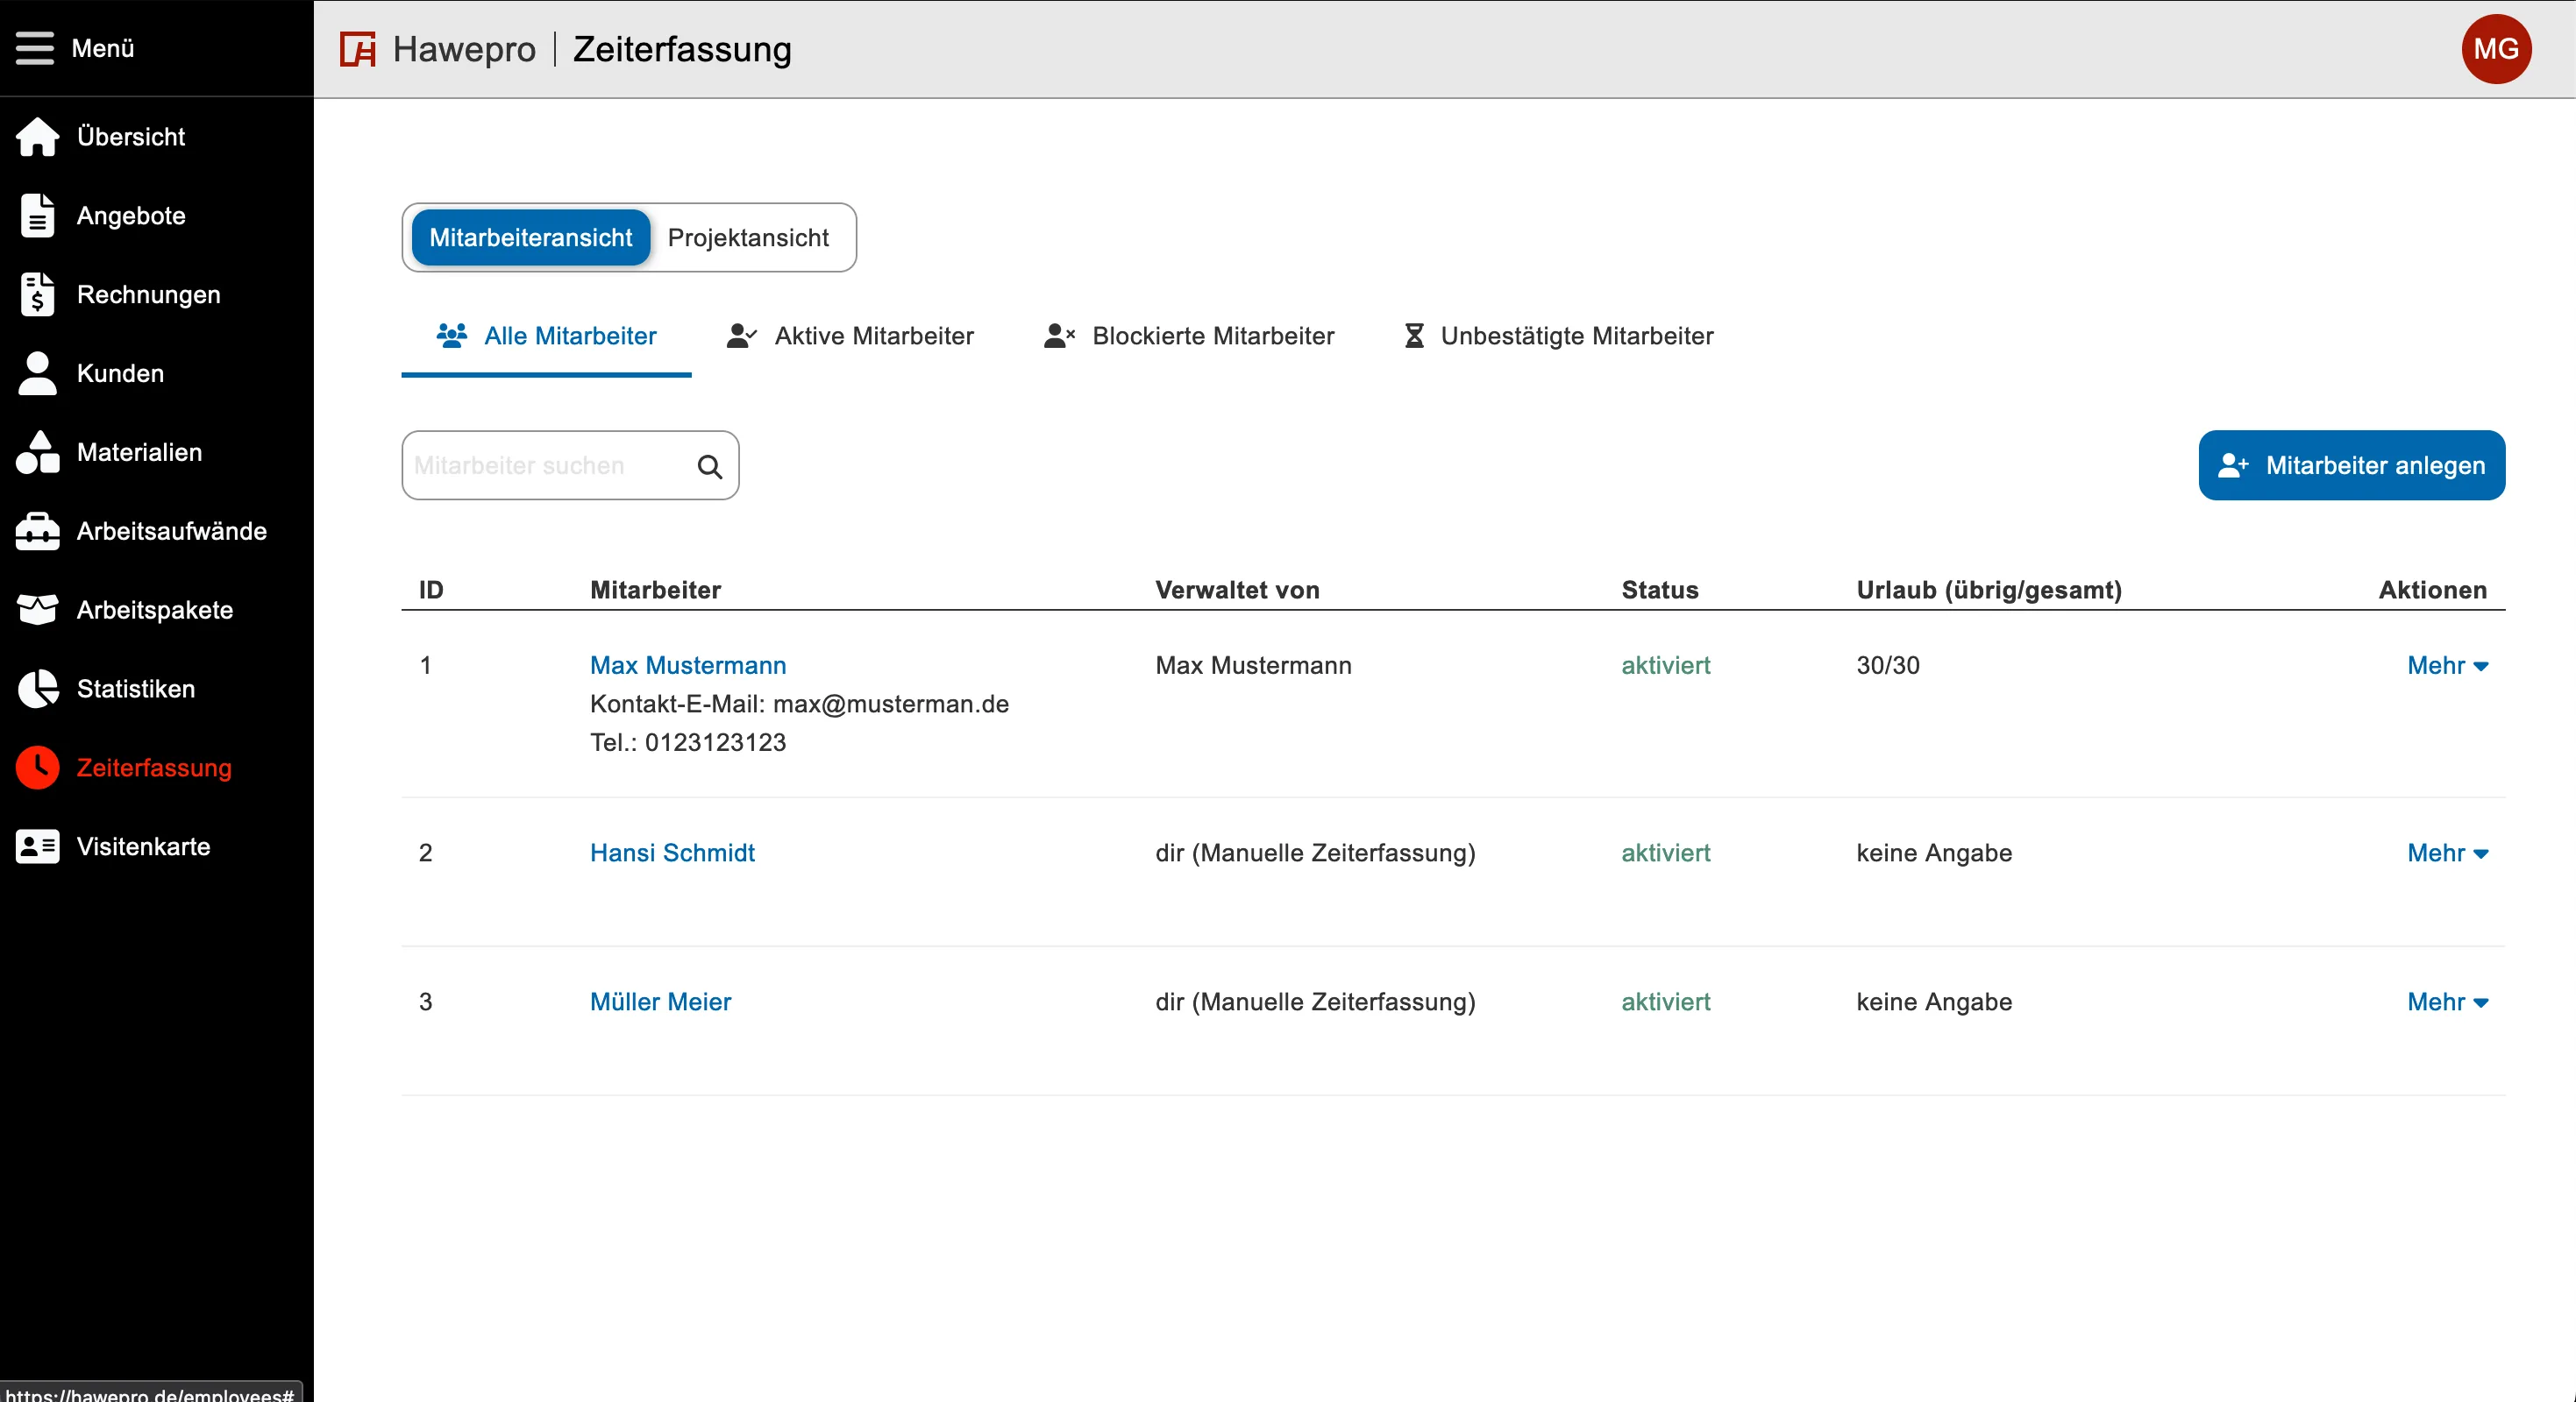Click the Zeiterfassung clock icon
This screenshot has height=1402, width=2576.
(x=38, y=768)
